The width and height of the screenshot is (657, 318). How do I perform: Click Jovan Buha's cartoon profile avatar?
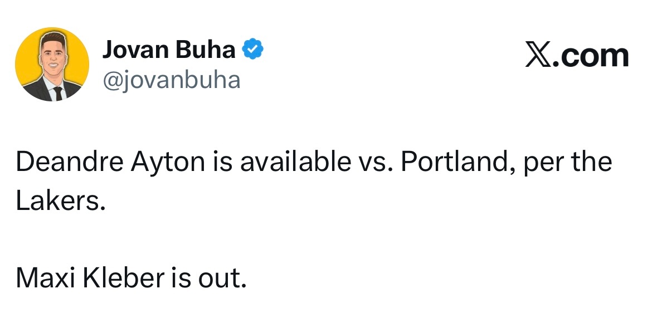pyautogui.click(x=52, y=64)
